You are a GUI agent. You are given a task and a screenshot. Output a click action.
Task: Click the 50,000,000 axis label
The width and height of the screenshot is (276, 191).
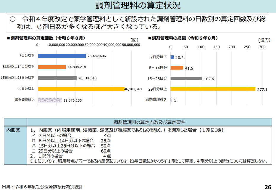coord(131,45)
